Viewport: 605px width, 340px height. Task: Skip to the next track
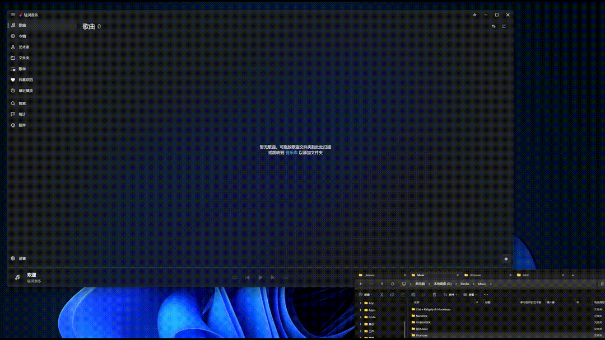pyautogui.click(x=273, y=277)
